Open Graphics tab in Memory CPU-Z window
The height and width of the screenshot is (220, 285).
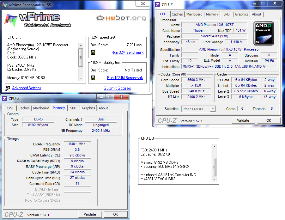tap(88, 108)
